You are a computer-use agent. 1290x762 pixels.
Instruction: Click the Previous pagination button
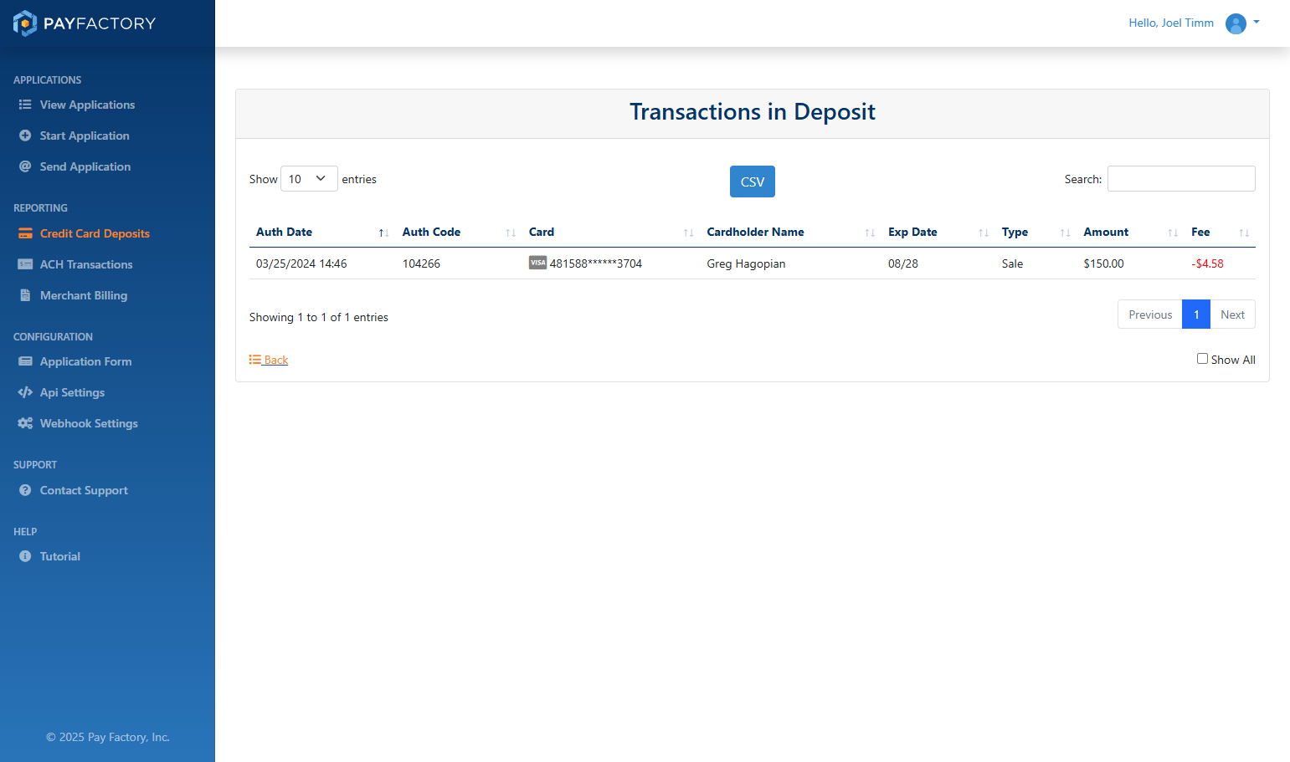[x=1150, y=315]
